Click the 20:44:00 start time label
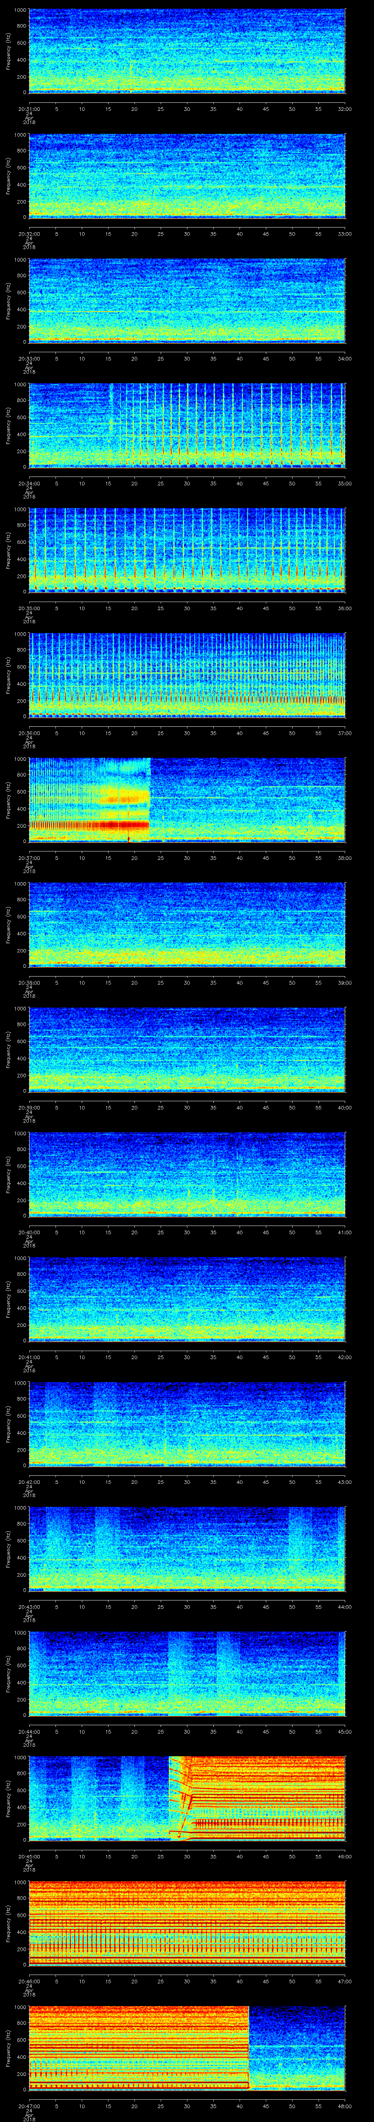Screen dimensions: 374x2122 point(29,1731)
